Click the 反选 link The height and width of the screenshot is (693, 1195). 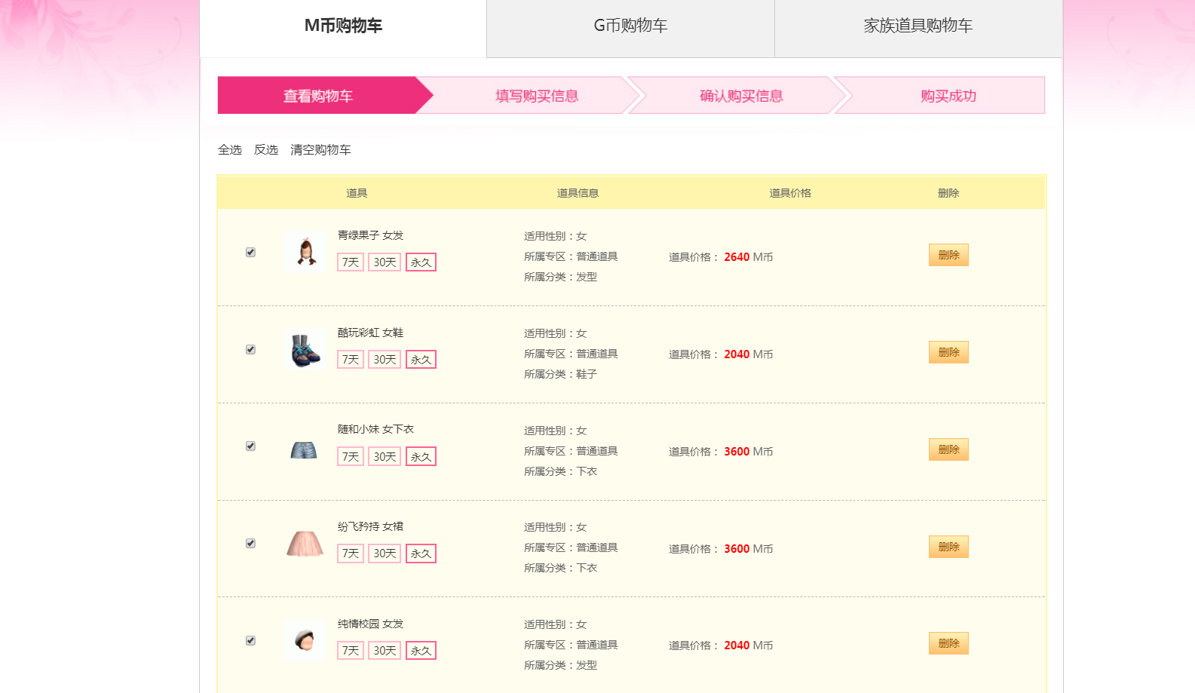[266, 150]
